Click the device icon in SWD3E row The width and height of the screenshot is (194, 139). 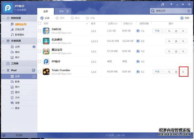click(138, 31)
